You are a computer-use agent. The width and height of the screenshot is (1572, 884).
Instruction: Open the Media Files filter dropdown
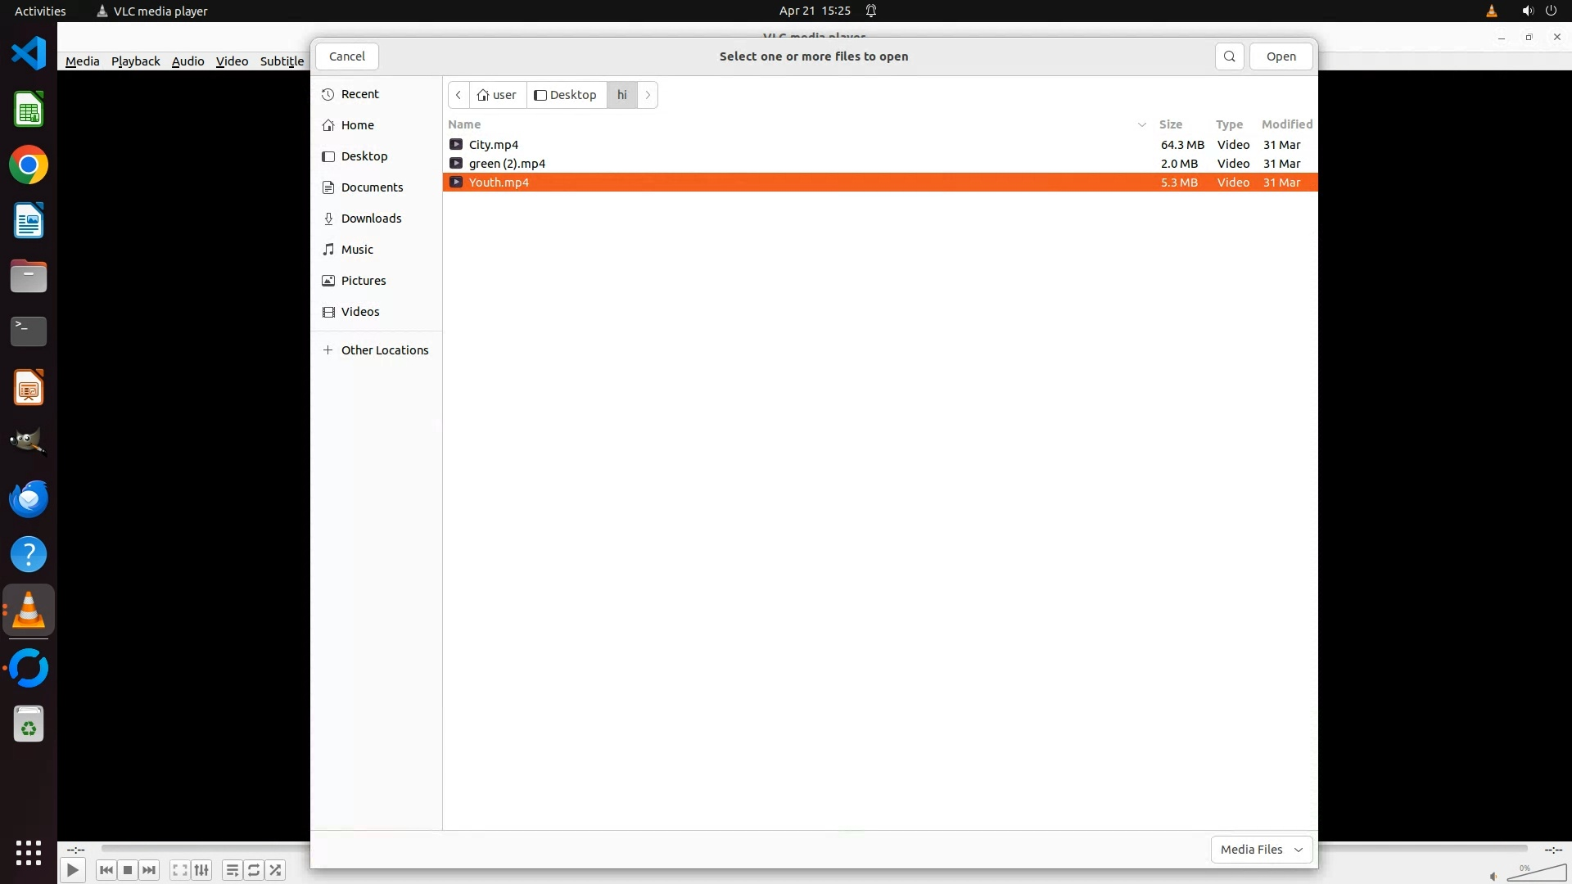(x=1261, y=849)
